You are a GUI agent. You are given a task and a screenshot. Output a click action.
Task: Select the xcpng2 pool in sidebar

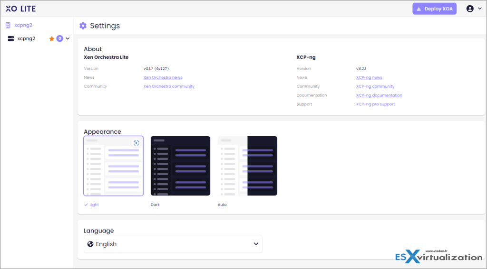coord(23,25)
